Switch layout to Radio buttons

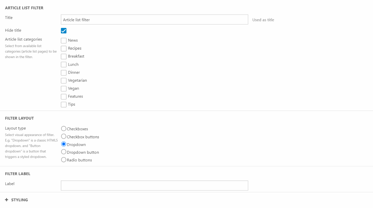(x=64, y=160)
